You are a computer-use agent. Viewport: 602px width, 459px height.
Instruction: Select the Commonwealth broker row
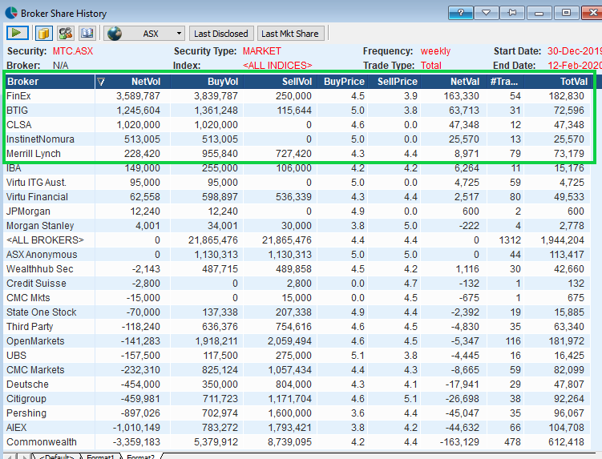tap(298, 442)
